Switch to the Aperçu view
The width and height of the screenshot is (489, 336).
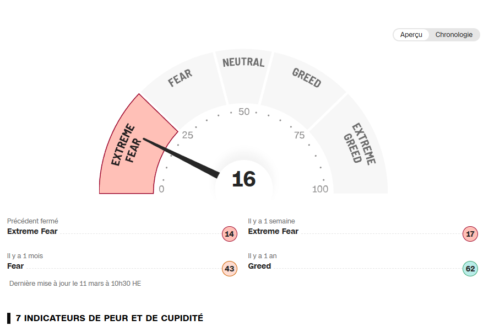pyautogui.click(x=411, y=35)
